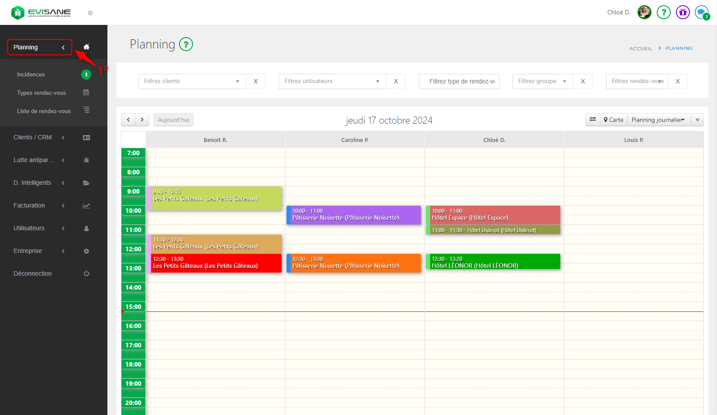717x415 pixels.
Task: Open the gift icon in header
Action: tap(683, 12)
